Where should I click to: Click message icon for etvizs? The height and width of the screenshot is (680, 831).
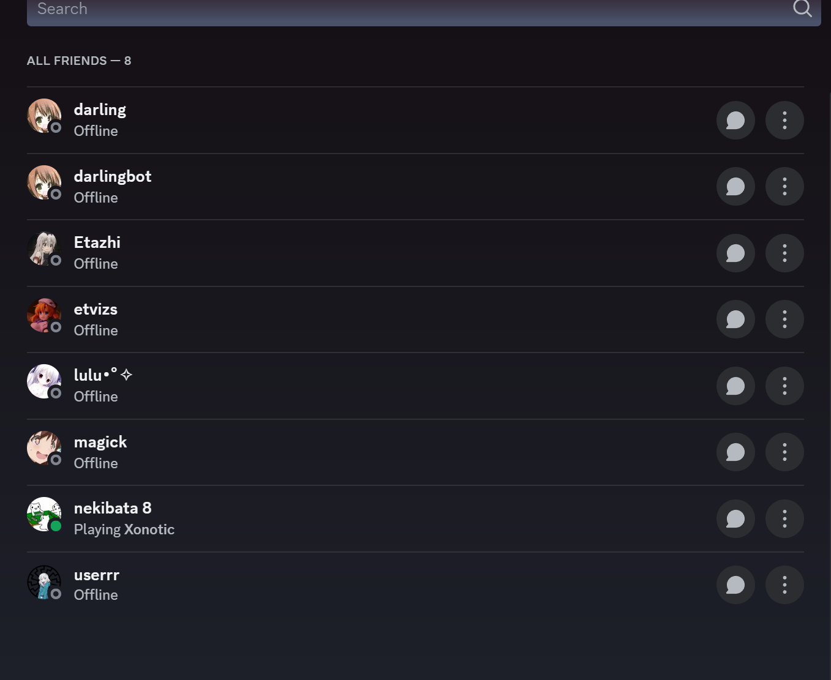pyautogui.click(x=735, y=319)
